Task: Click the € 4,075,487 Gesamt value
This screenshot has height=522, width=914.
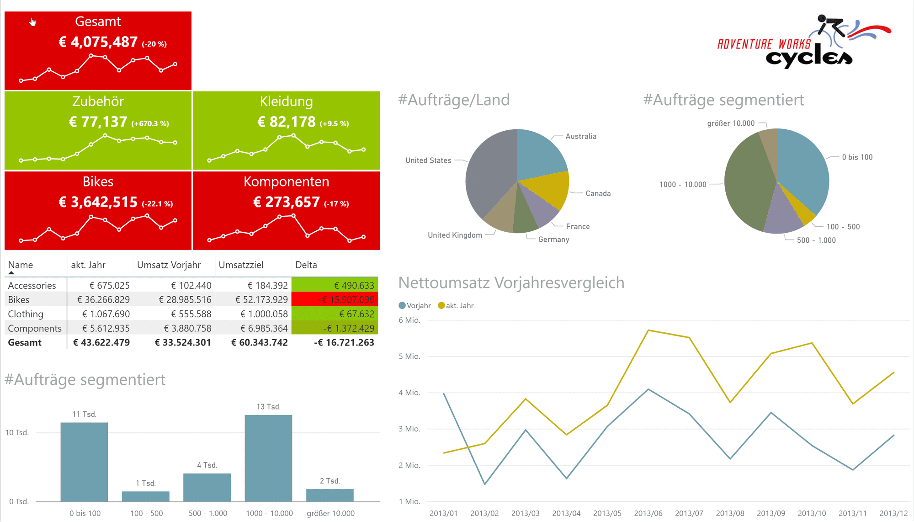Action: coord(98,42)
